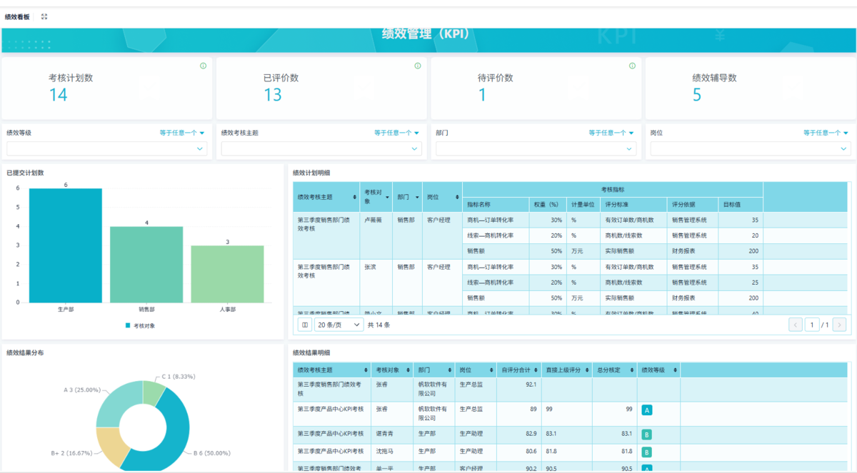
Task: Click the 已评价数 value 13
Action: point(273,95)
